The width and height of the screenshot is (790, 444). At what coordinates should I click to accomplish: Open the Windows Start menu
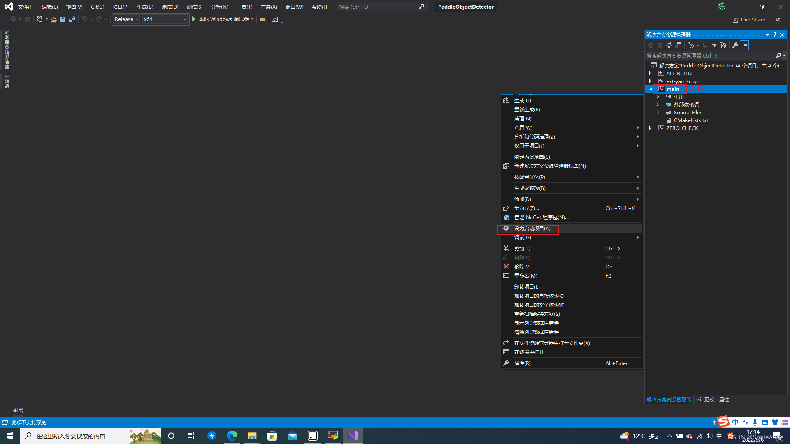click(10, 436)
